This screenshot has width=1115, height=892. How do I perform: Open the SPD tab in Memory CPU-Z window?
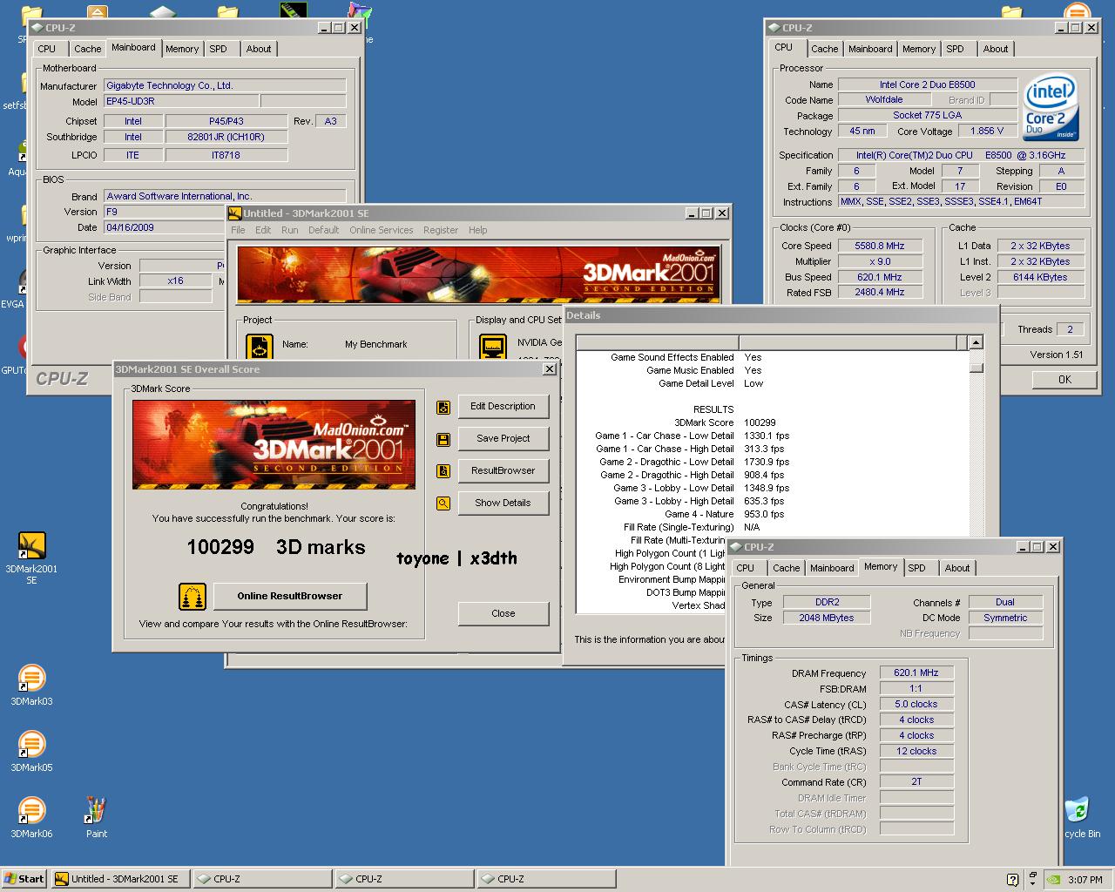click(x=916, y=568)
